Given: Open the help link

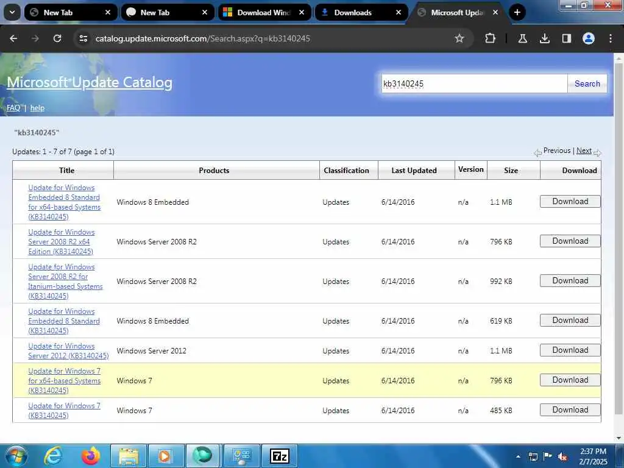Looking at the screenshot, I should click(37, 108).
